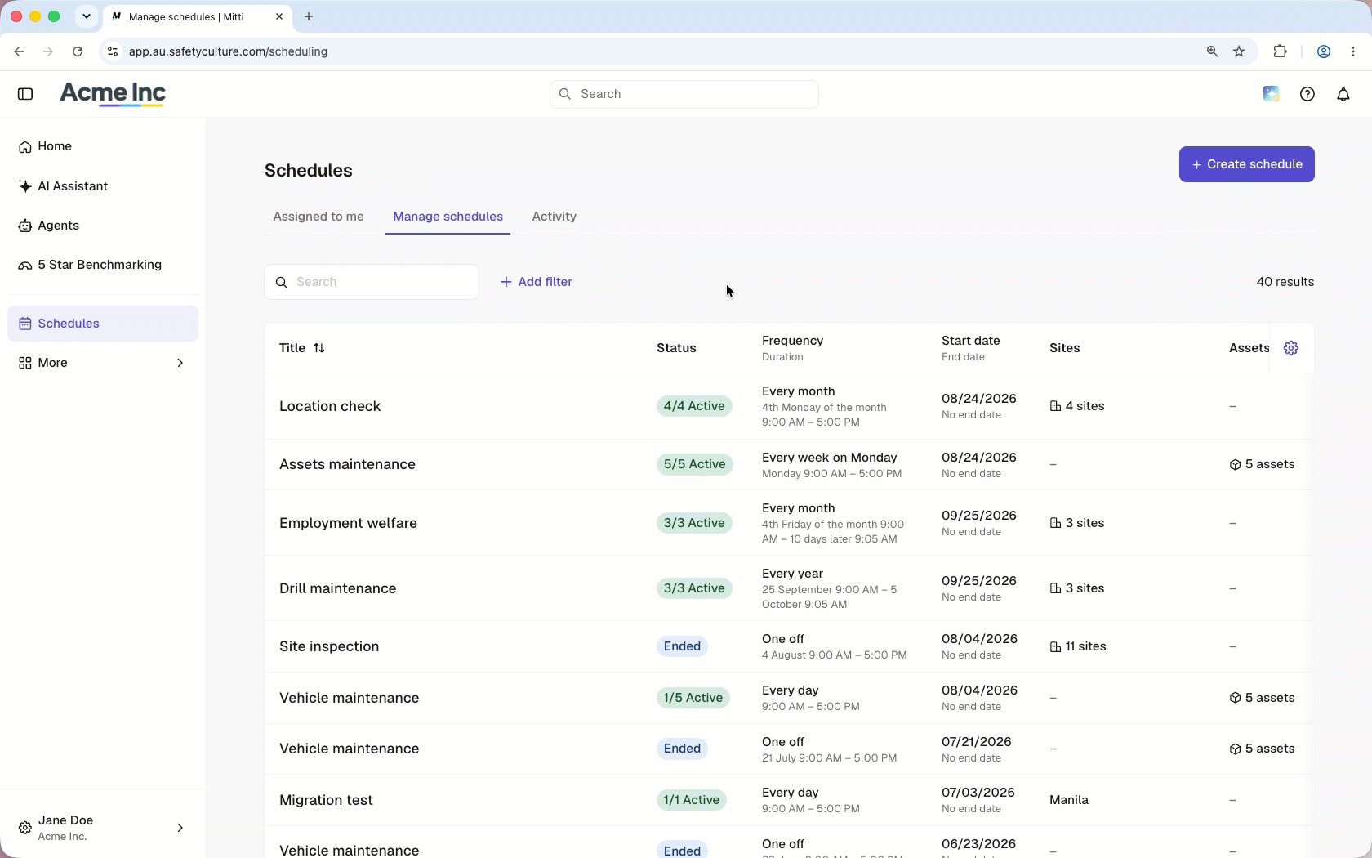The width and height of the screenshot is (1372, 858).
Task: Open AI Assistant in sidebar
Action: pos(103,186)
